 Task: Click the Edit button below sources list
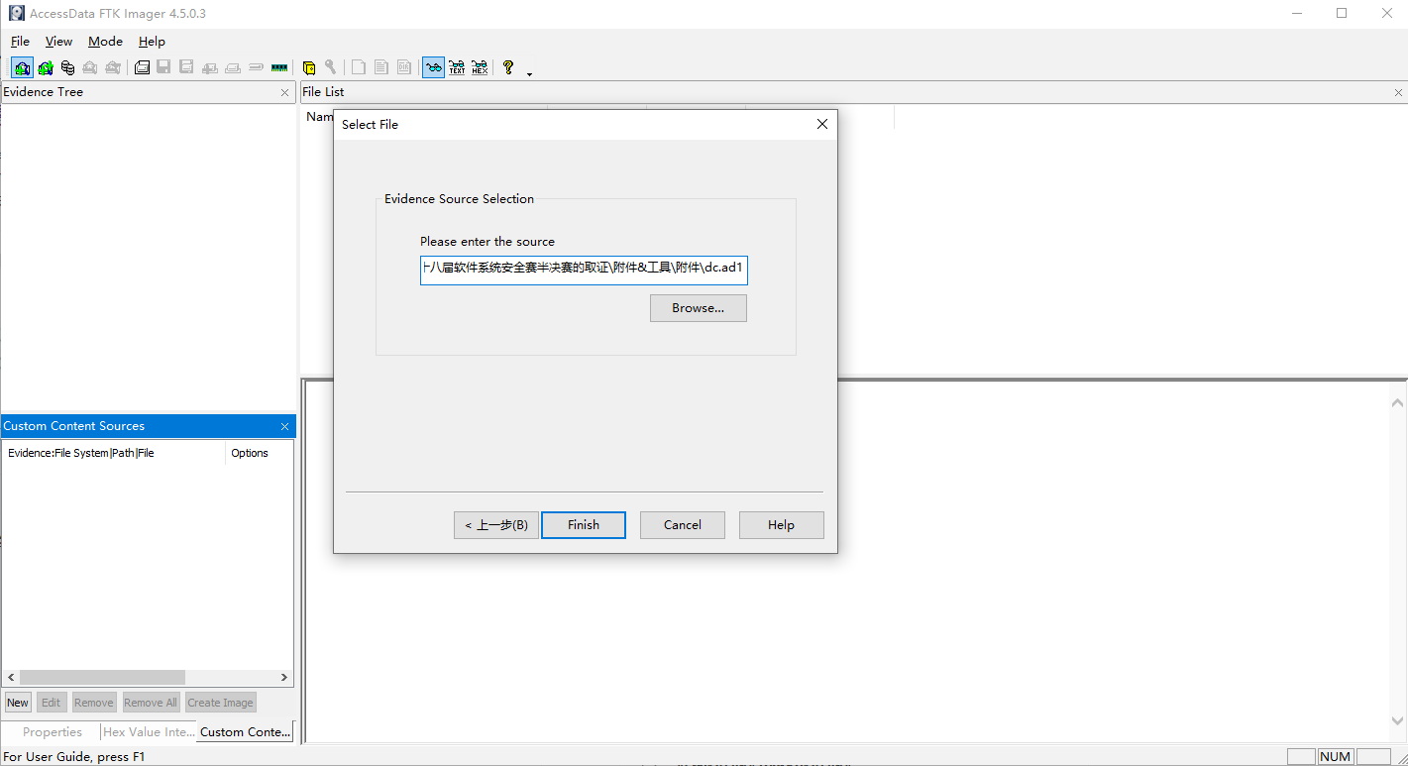[x=52, y=703]
